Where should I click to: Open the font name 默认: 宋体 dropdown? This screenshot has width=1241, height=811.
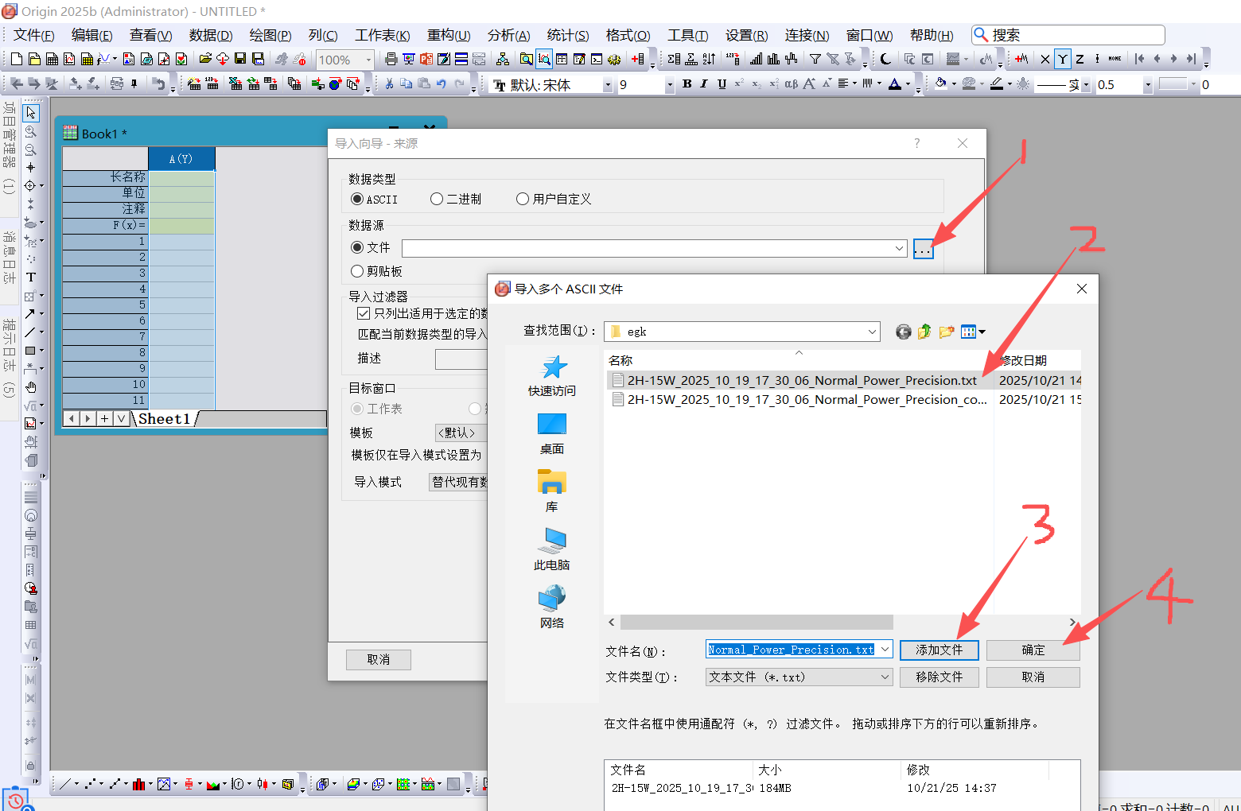[x=608, y=85]
